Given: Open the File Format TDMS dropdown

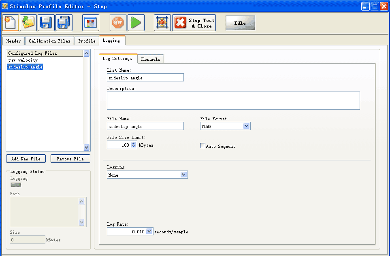Looking at the screenshot, I should 246,126.
